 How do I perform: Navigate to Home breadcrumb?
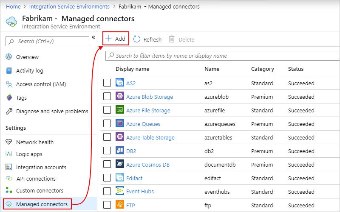14,6
